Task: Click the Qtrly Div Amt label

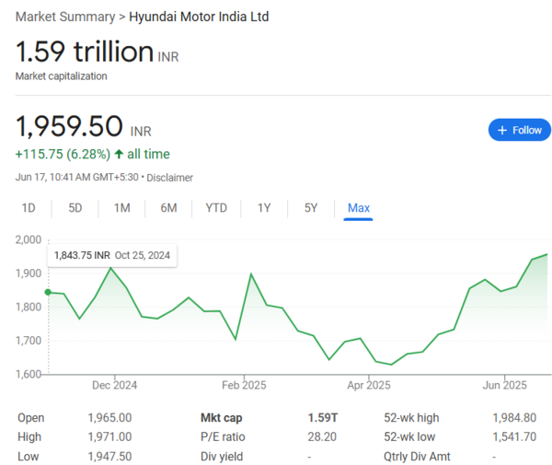Action: coord(417,457)
